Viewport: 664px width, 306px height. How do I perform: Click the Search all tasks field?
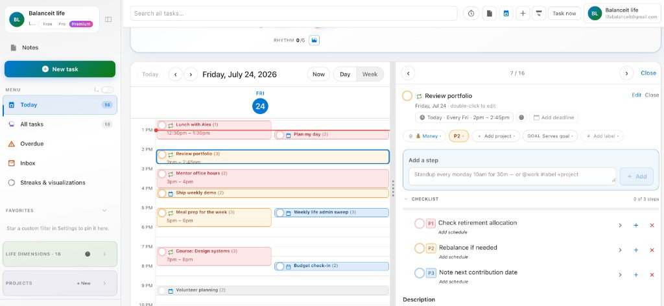[x=294, y=14]
